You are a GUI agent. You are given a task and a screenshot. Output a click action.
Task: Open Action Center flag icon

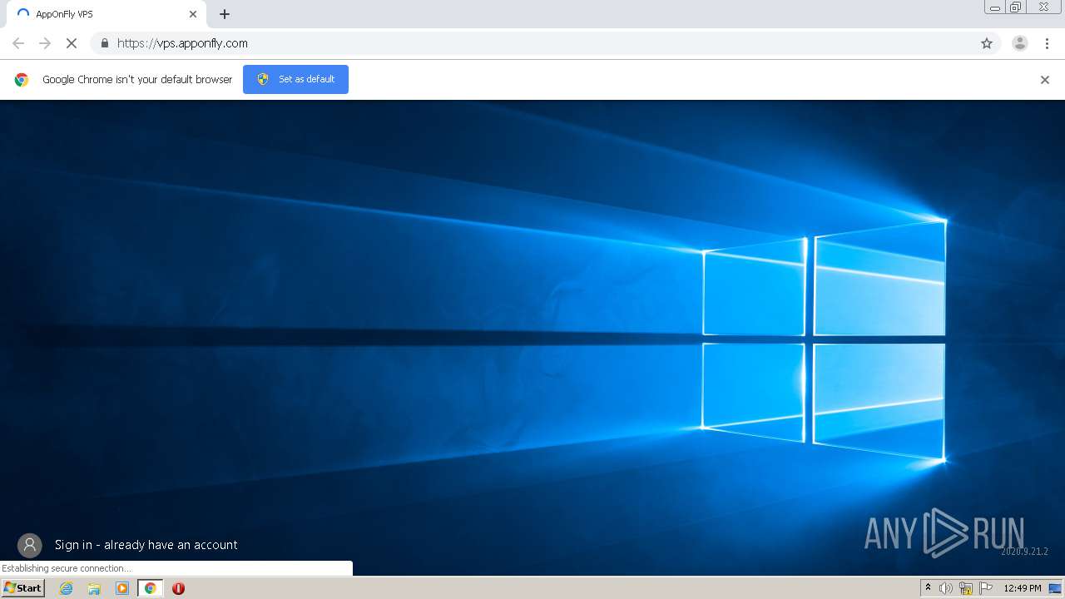point(986,588)
